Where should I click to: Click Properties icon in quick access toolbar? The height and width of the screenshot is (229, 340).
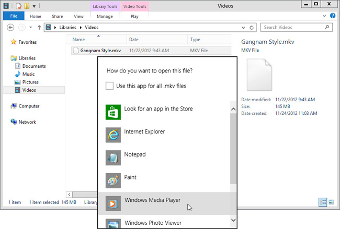(19, 6)
